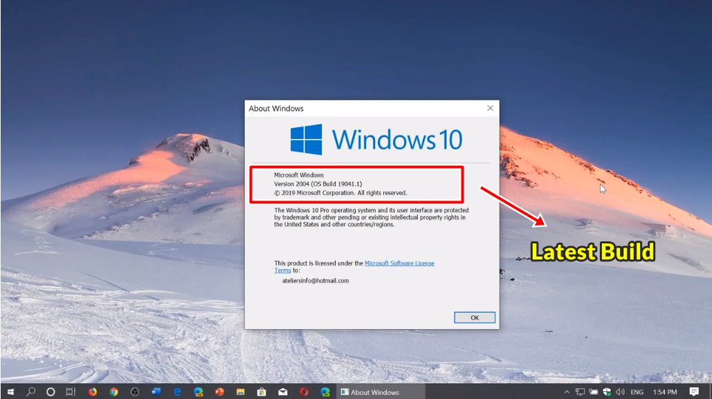Open Edge Dev from the taskbar
This screenshot has width=712, height=399.
pos(325,391)
